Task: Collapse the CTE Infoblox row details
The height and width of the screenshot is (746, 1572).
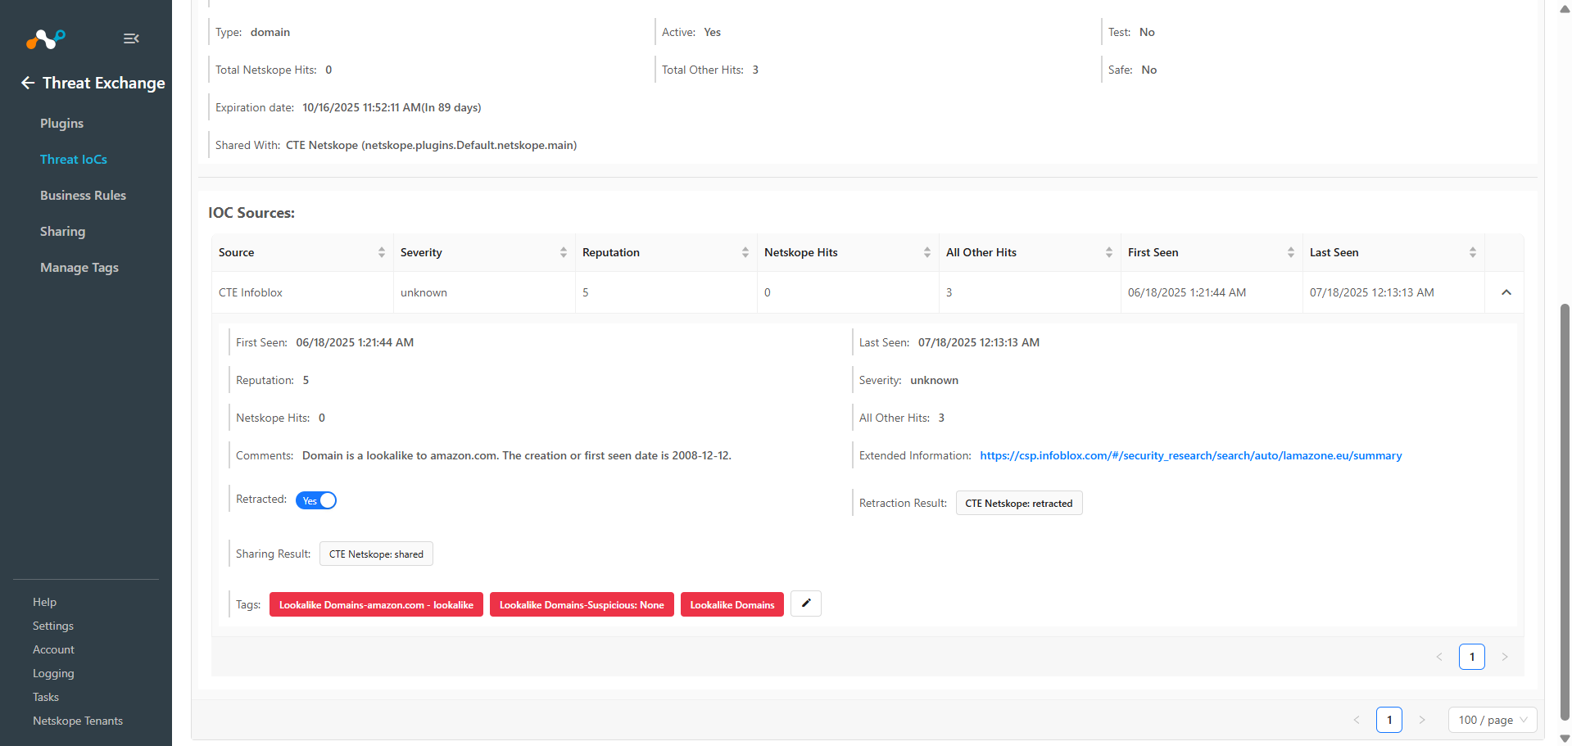Action: [x=1506, y=292]
